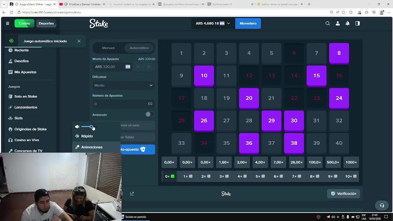Pop out the game window icon
The width and height of the screenshot is (393, 221).
[x=132, y=194]
